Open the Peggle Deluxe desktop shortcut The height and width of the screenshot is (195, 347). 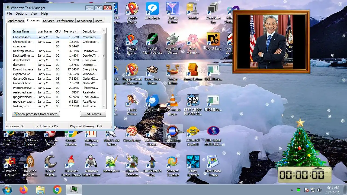coord(132,13)
